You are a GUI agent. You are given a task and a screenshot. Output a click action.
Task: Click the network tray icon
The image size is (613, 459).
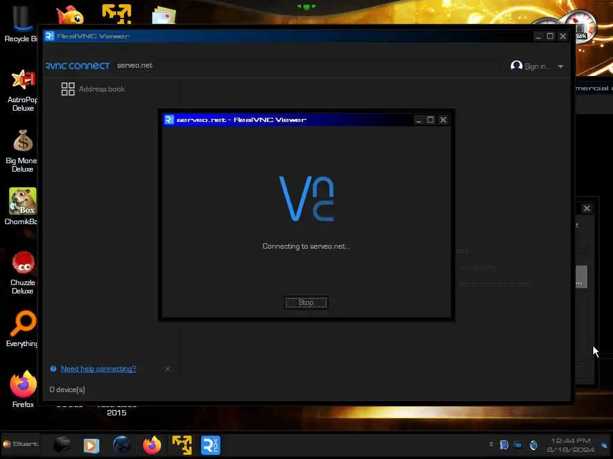click(x=518, y=445)
